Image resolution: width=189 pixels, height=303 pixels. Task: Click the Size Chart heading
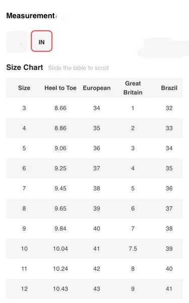pos(25,67)
